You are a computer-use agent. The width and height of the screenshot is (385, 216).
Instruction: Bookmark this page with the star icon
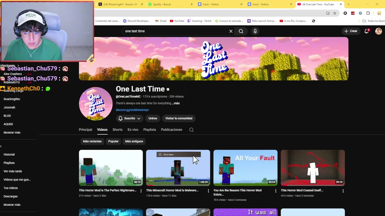tap(334, 13)
